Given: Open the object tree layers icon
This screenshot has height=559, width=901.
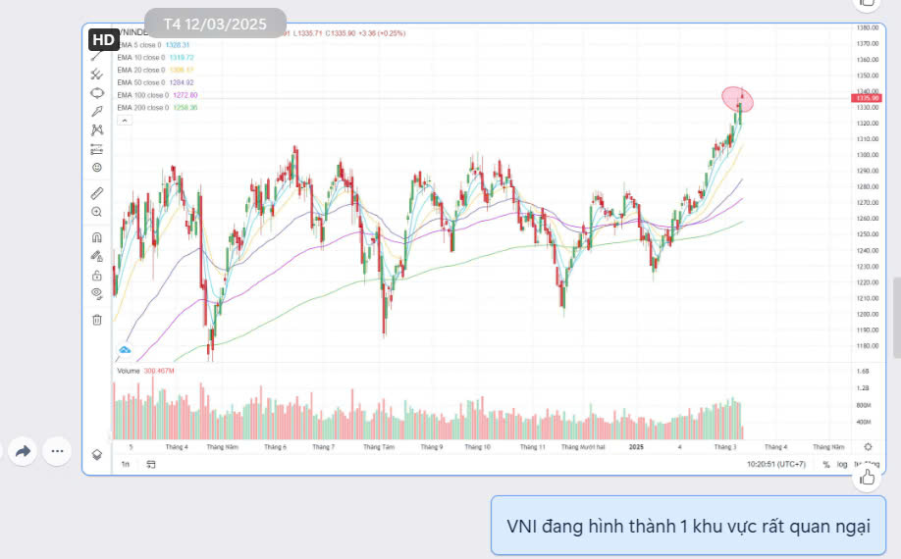Looking at the screenshot, I should click(x=96, y=454).
